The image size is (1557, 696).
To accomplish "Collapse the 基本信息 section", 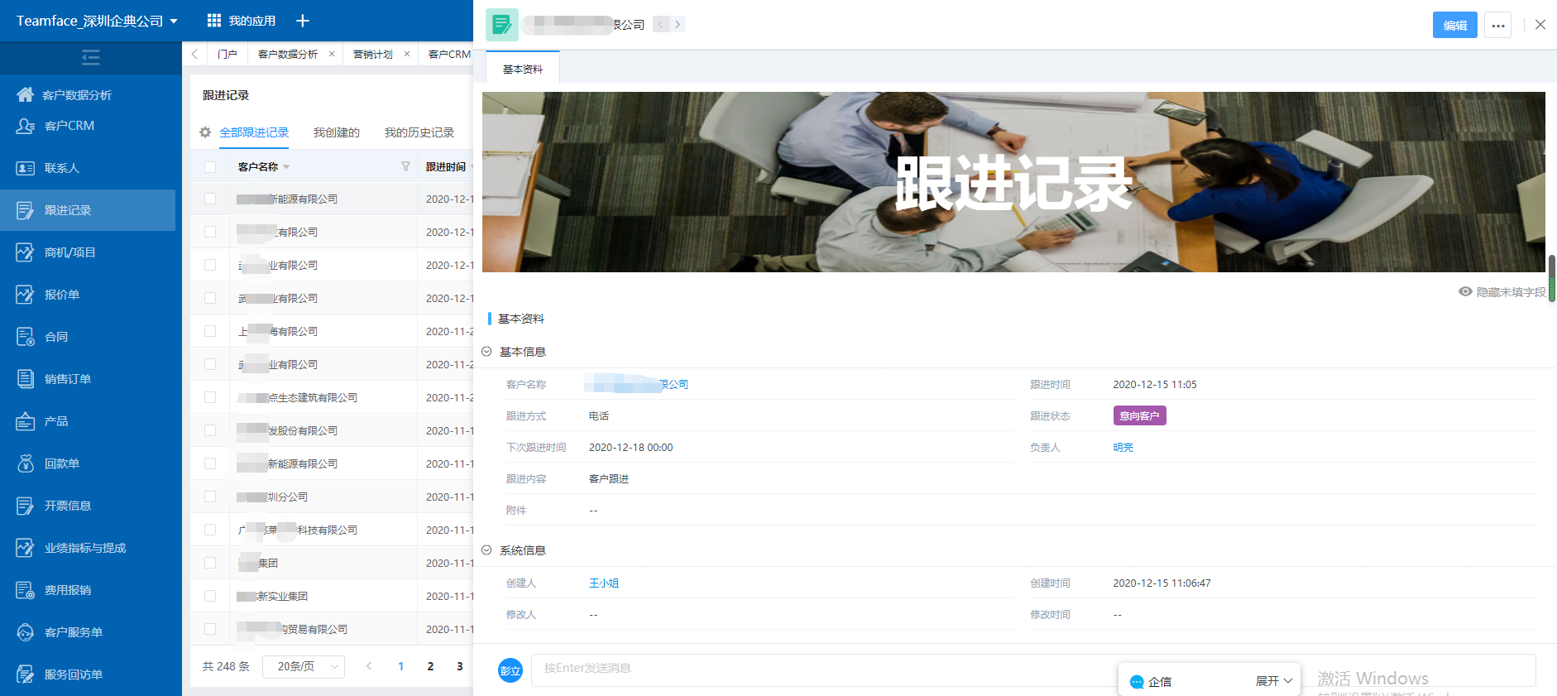I will (x=487, y=352).
